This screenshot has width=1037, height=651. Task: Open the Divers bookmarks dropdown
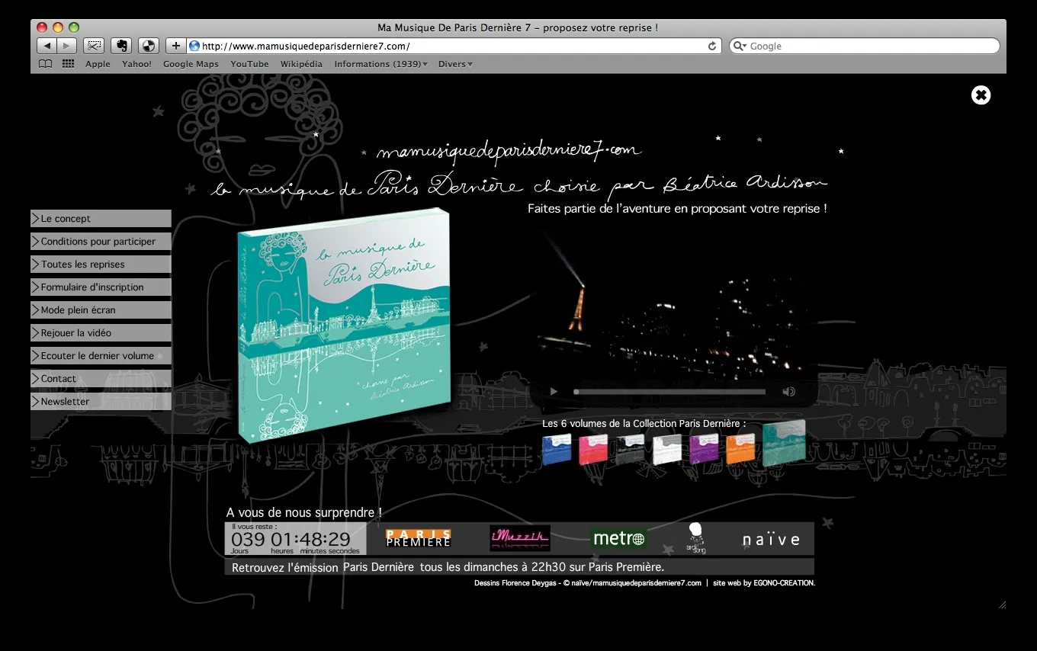click(x=455, y=64)
